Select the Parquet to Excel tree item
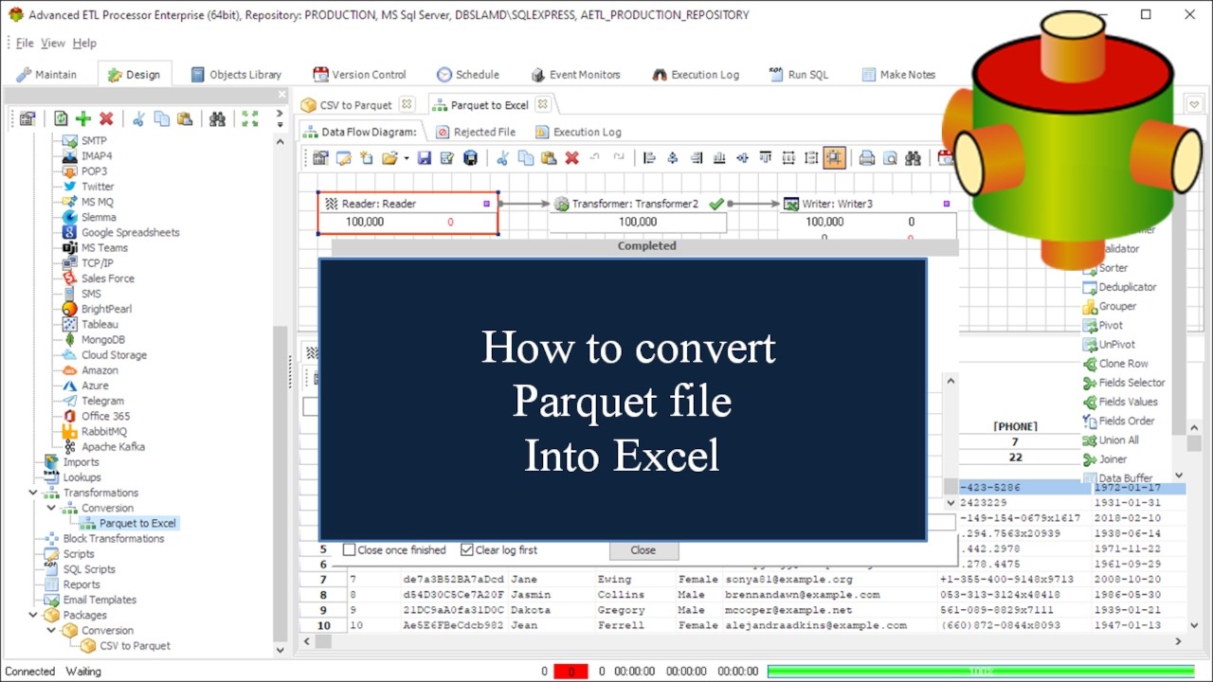 tap(137, 523)
